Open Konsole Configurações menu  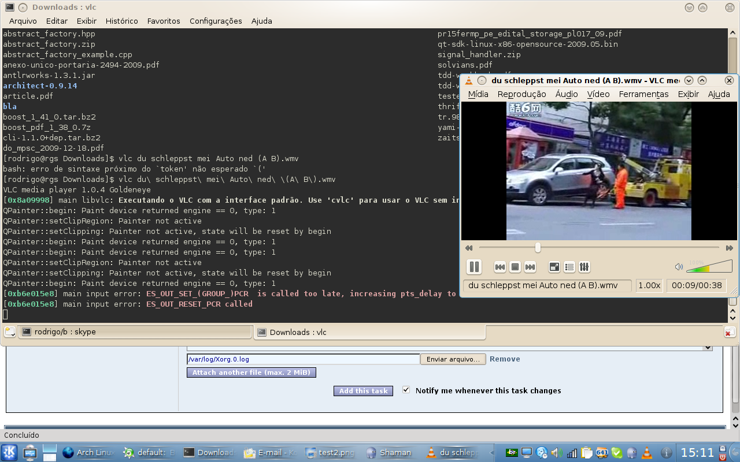(216, 21)
